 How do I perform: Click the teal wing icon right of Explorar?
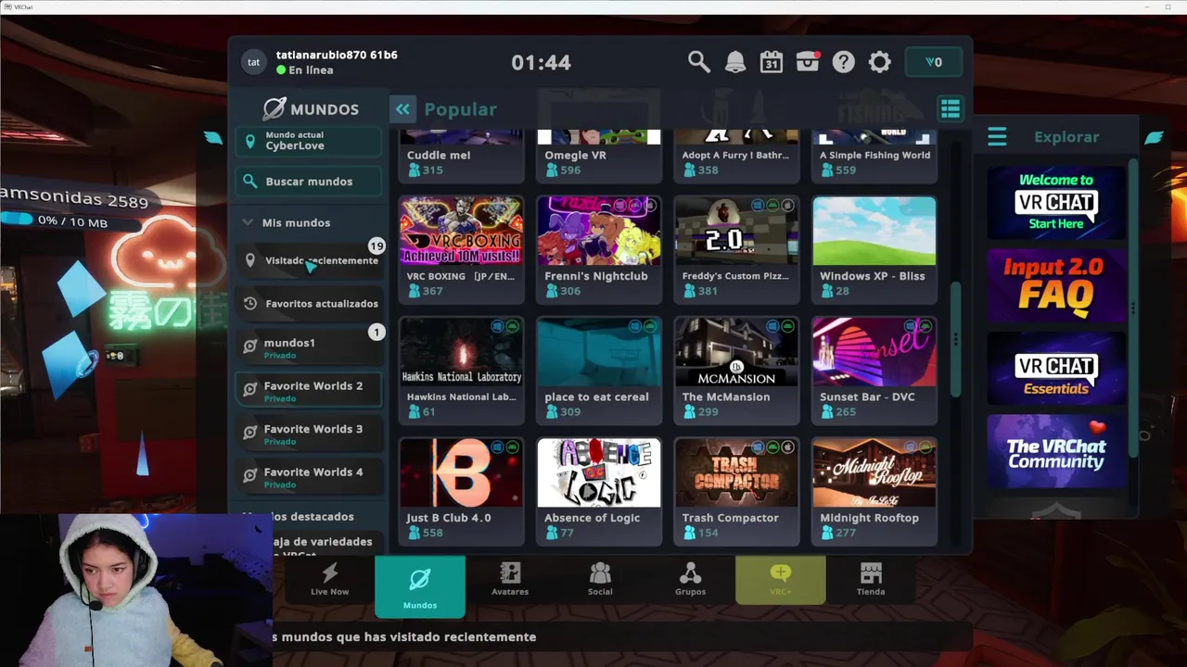click(x=1154, y=138)
